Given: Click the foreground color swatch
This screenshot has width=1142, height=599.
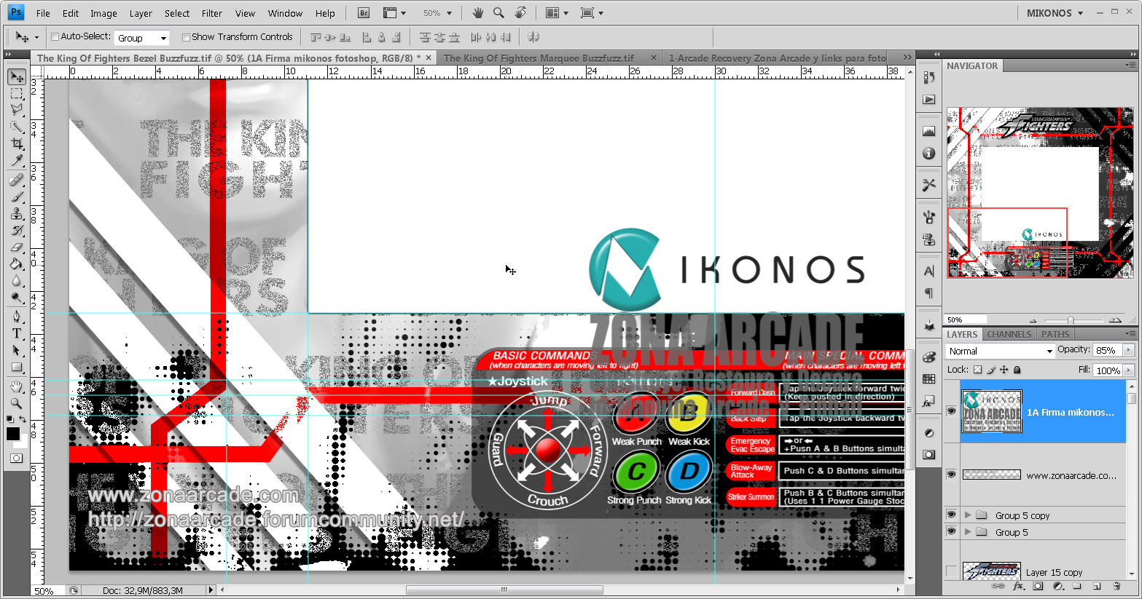Looking at the screenshot, I should coord(12,434).
